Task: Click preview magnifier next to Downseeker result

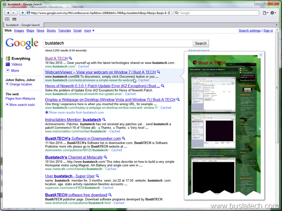Action: click(x=123, y=138)
